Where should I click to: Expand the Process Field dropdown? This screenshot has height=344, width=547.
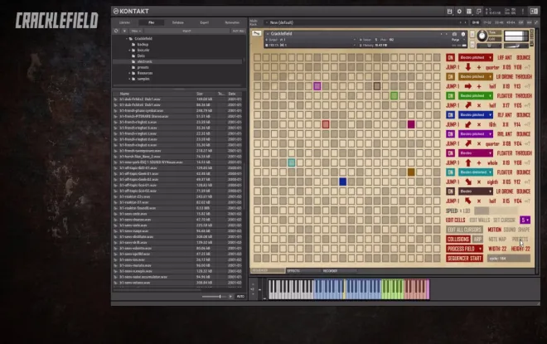click(465, 248)
